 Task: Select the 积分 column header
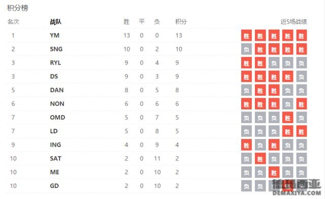181,21
